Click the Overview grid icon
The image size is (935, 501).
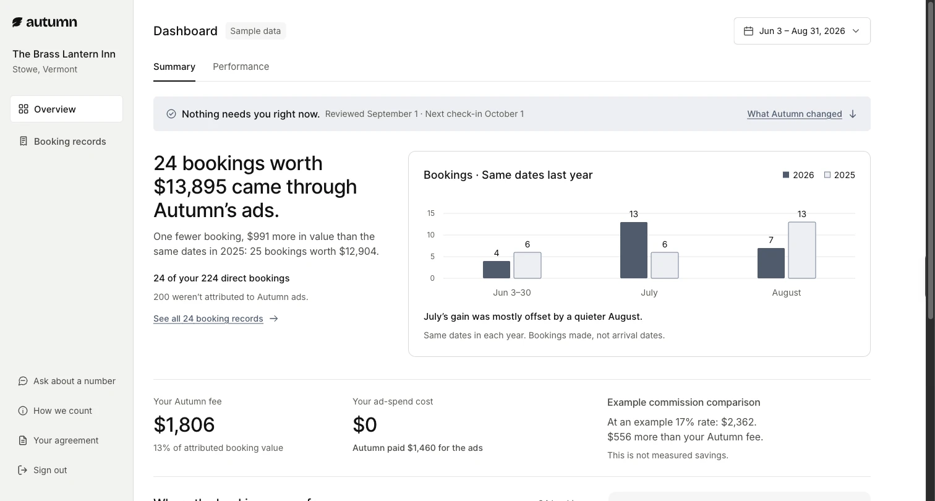(23, 109)
